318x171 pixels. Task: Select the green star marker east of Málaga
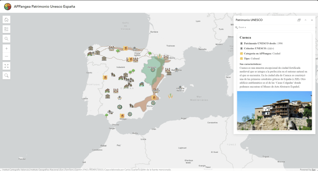pos(130,114)
